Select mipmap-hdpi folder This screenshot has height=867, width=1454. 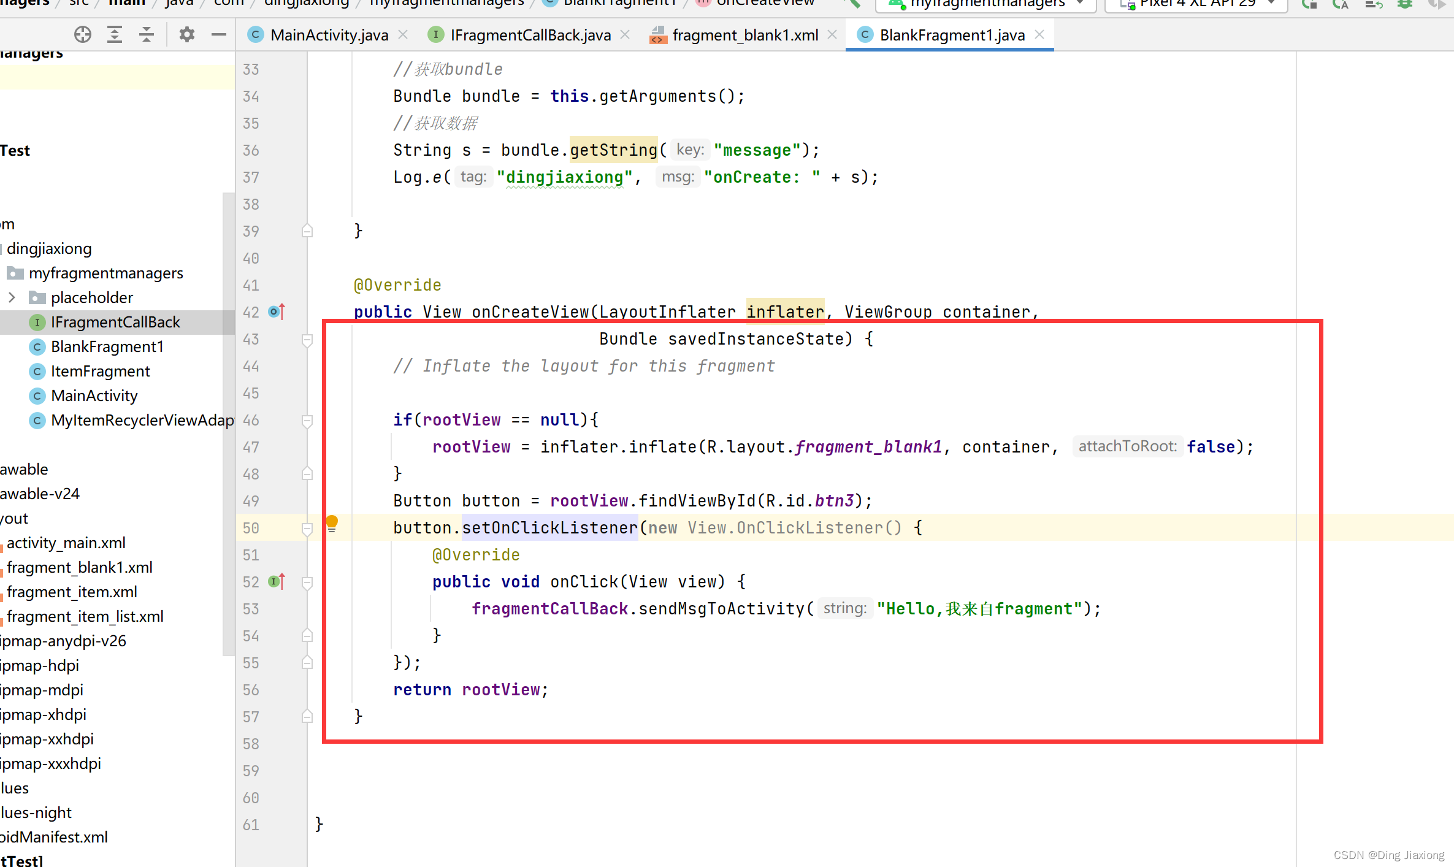[x=40, y=665]
